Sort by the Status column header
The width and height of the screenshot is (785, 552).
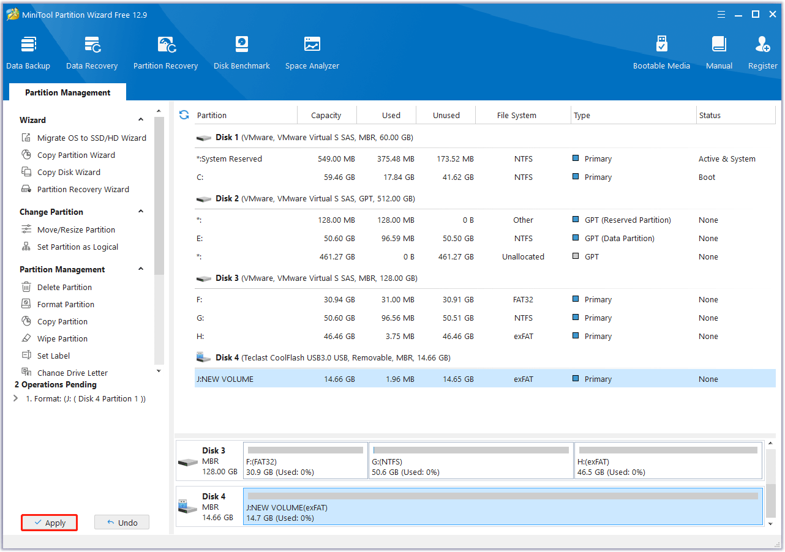click(736, 115)
